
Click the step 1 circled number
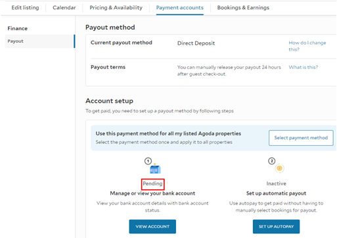(x=148, y=161)
